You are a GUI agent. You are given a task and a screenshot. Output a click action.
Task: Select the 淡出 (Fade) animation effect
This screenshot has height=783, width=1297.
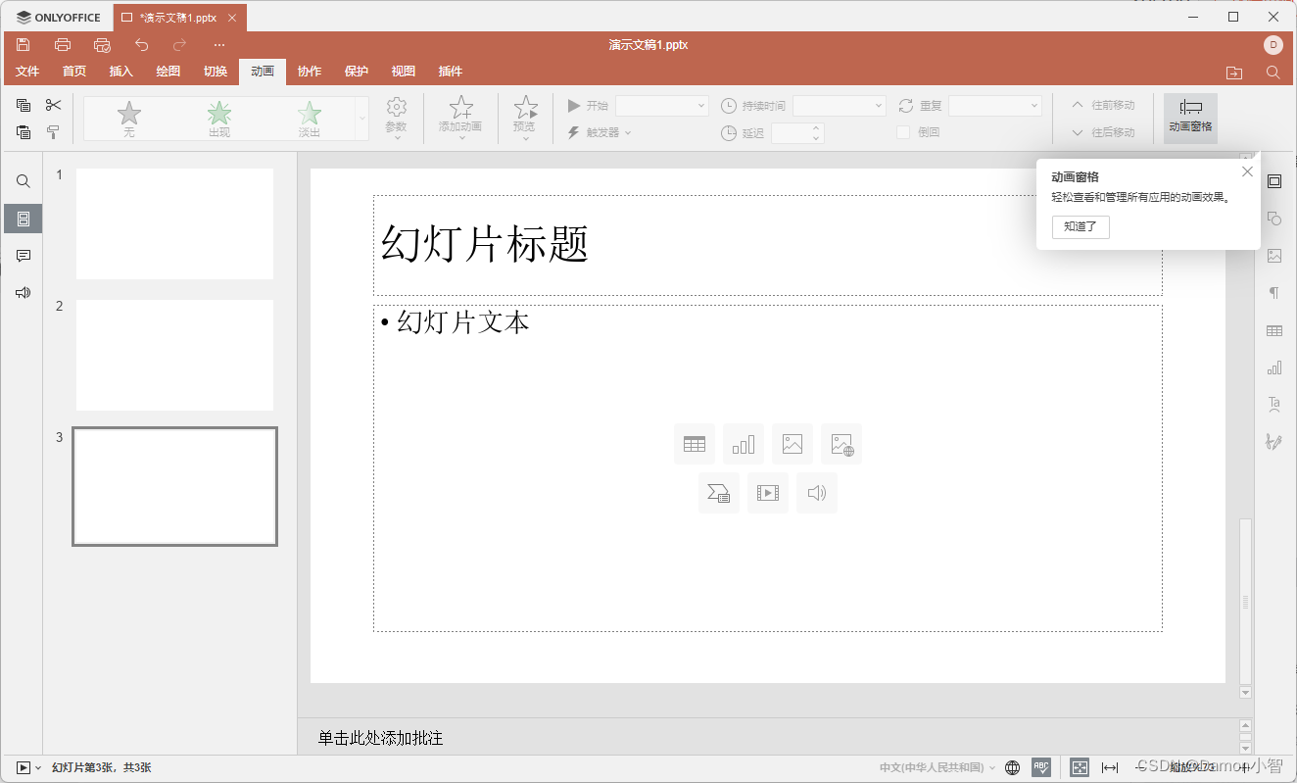point(310,119)
